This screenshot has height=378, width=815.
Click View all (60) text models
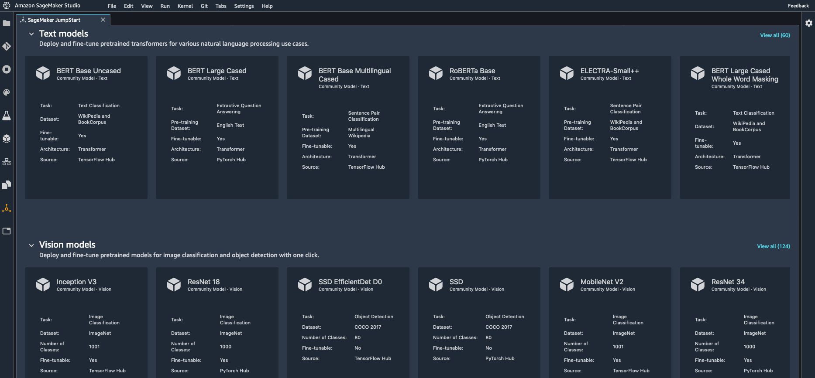(775, 35)
